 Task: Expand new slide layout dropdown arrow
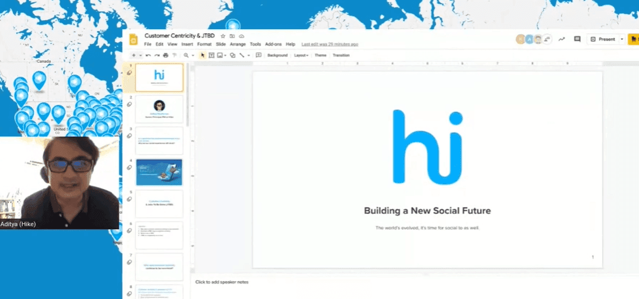[140, 55]
